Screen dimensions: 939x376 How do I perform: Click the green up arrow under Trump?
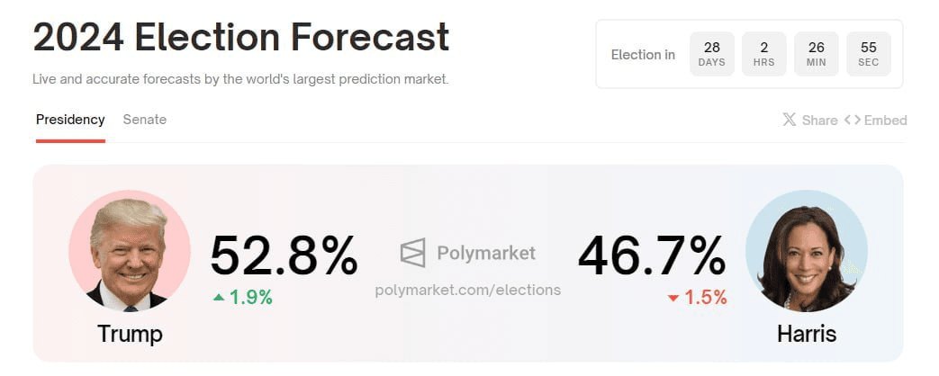tap(219, 297)
